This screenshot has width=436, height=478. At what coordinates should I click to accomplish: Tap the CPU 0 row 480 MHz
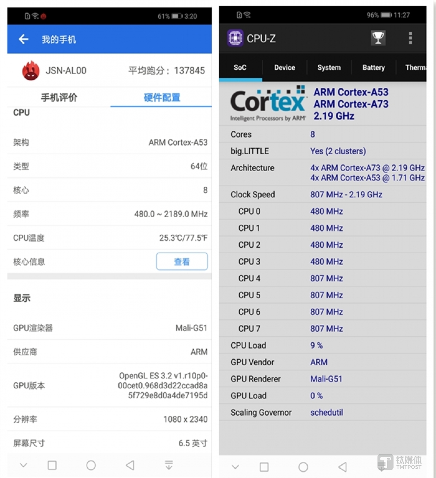322,211
